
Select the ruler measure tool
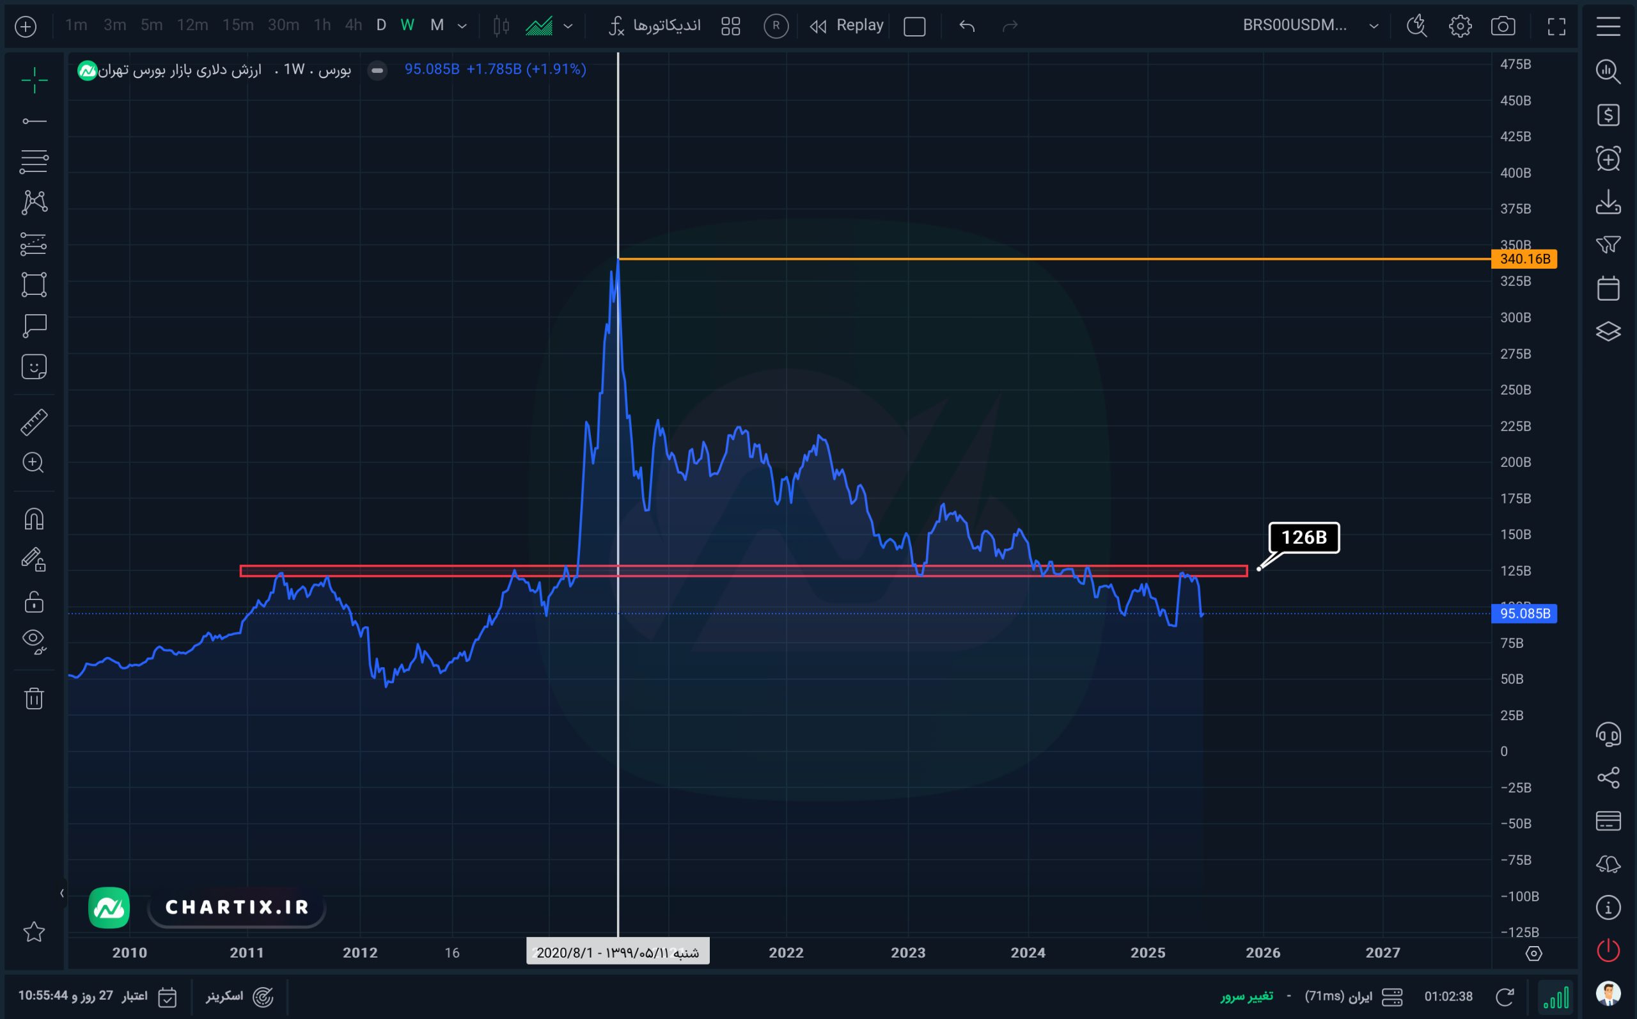[x=34, y=422]
